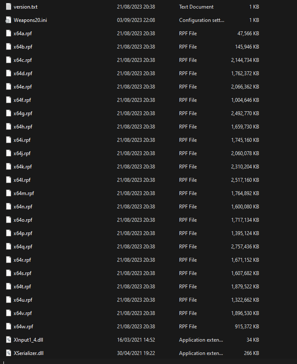
Task: Select the file name x64c.rpf
Action: pyautogui.click(x=23, y=60)
